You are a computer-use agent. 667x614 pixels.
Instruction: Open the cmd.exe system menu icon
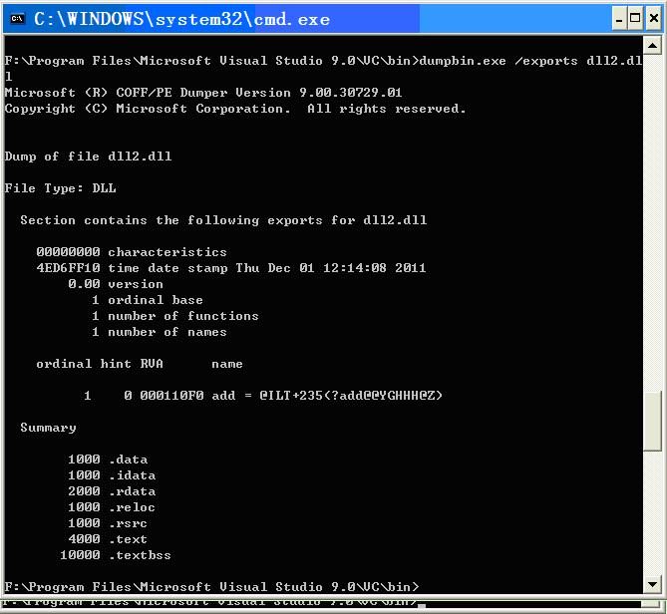click(x=17, y=19)
